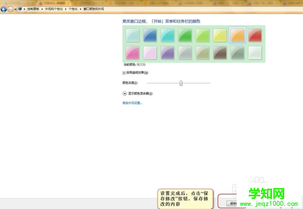This screenshot has width=303, height=209.
Task: Select the teal color swatch
Action: (x=167, y=35)
